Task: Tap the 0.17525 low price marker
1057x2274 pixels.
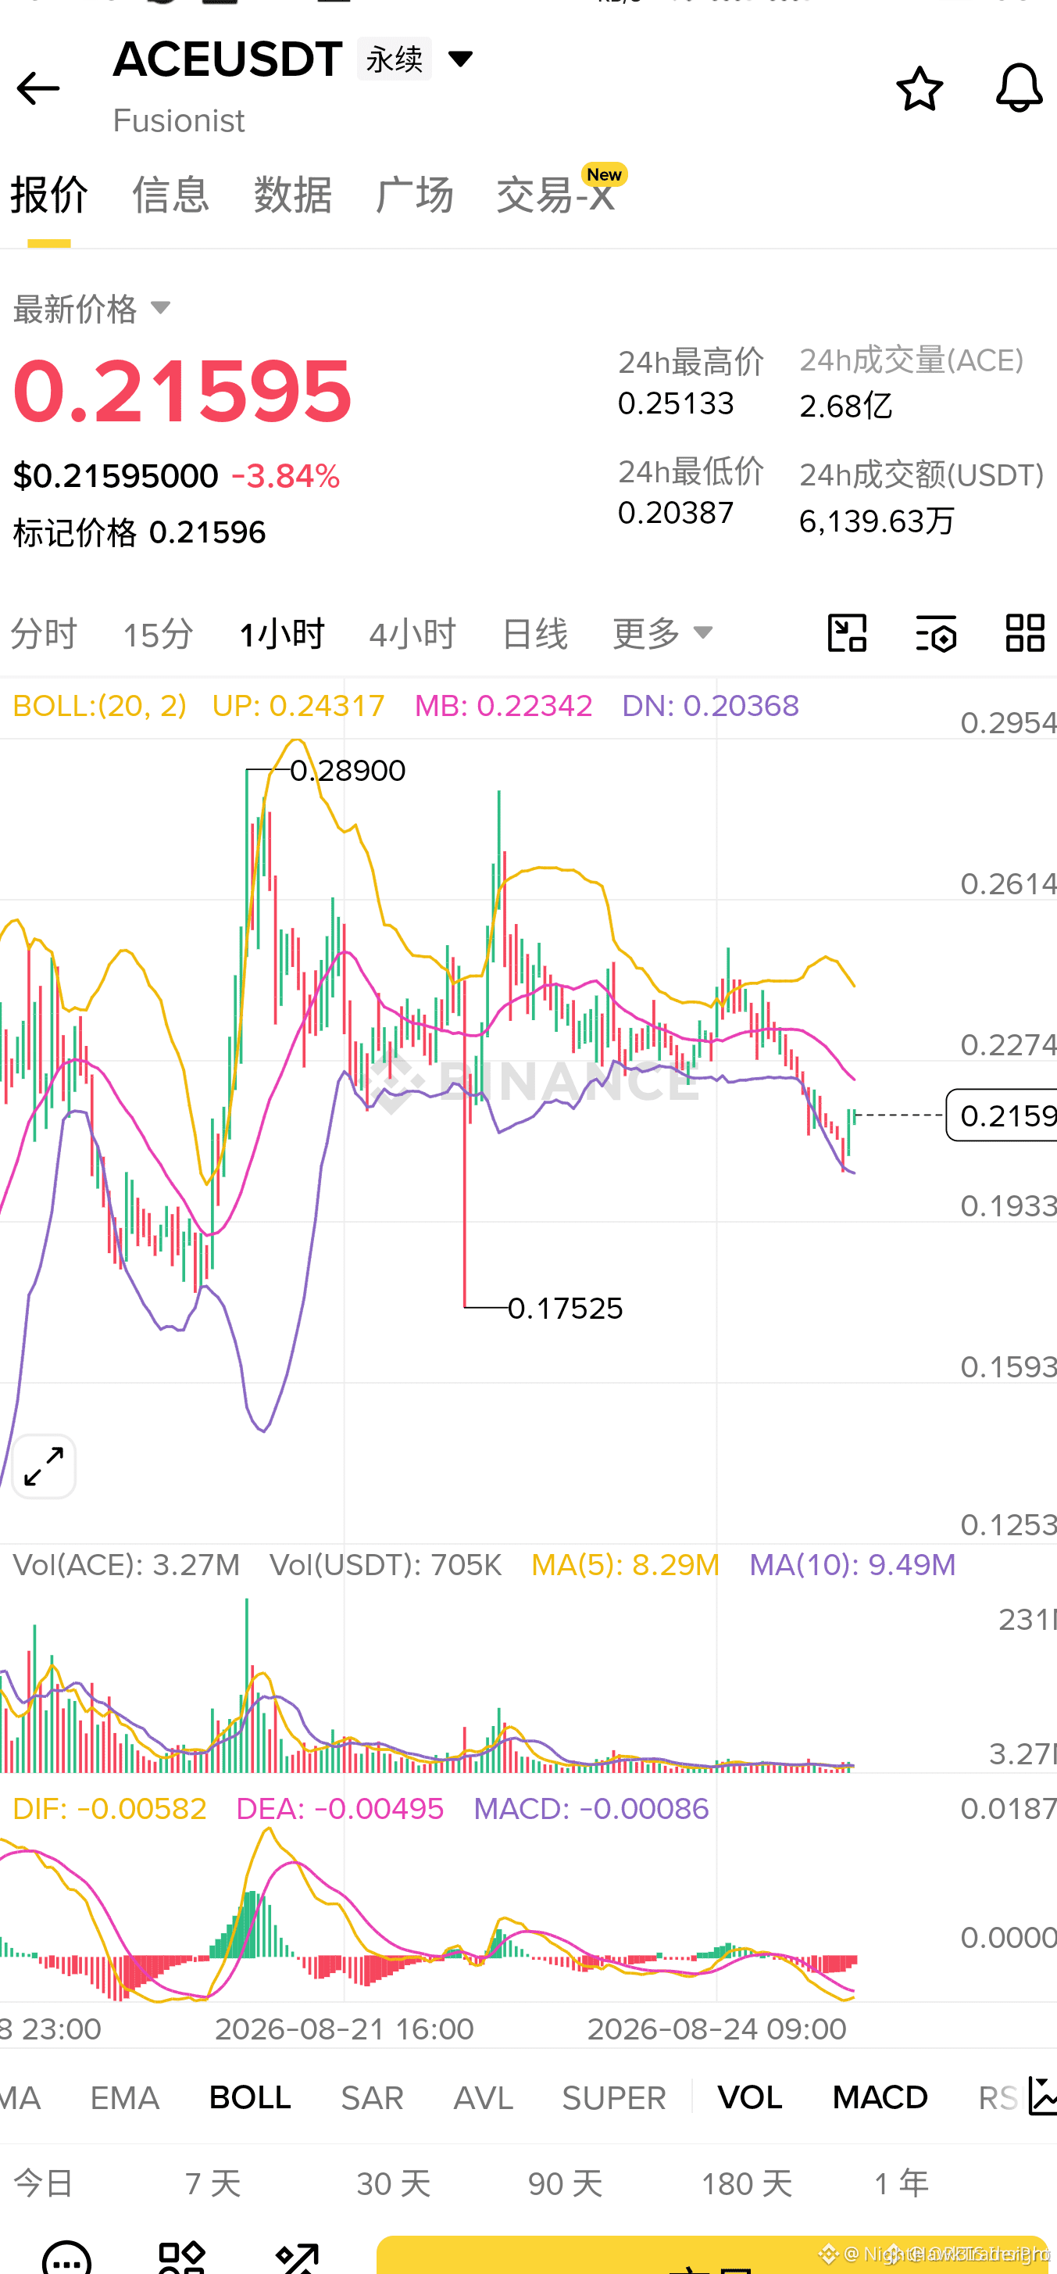Action: pos(565,1309)
